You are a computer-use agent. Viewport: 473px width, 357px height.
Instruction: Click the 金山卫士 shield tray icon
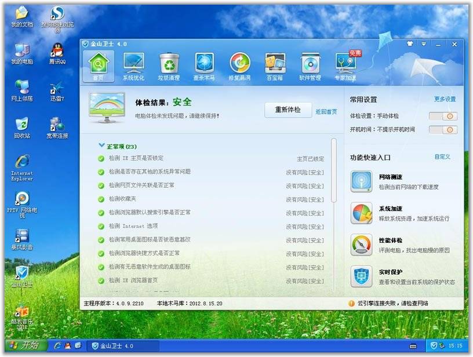pos(434,345)
